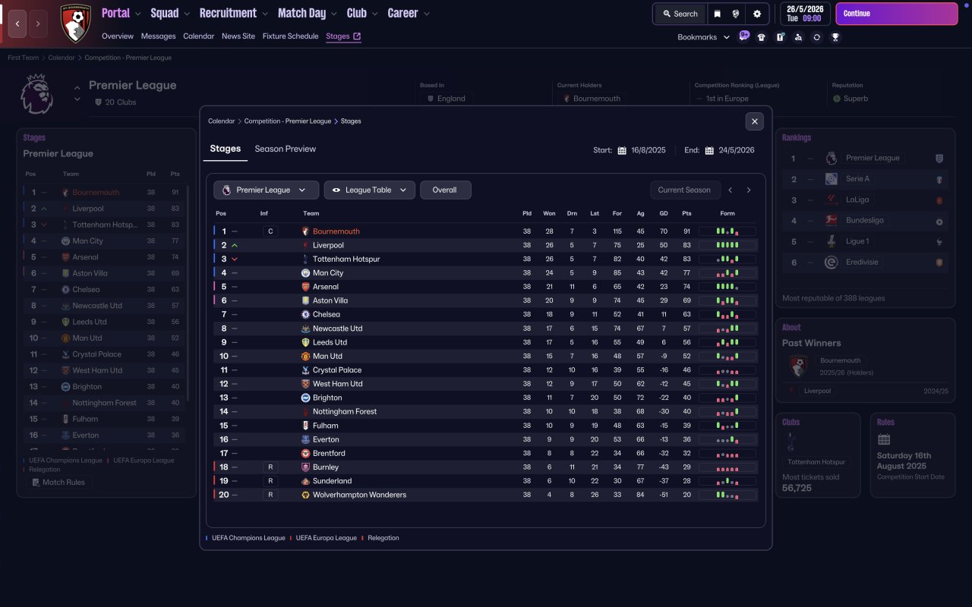Click the pop-out icon next to Stages

[x=357, y=36]
